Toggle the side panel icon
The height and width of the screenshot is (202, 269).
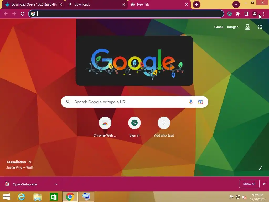tap(246, 14)
